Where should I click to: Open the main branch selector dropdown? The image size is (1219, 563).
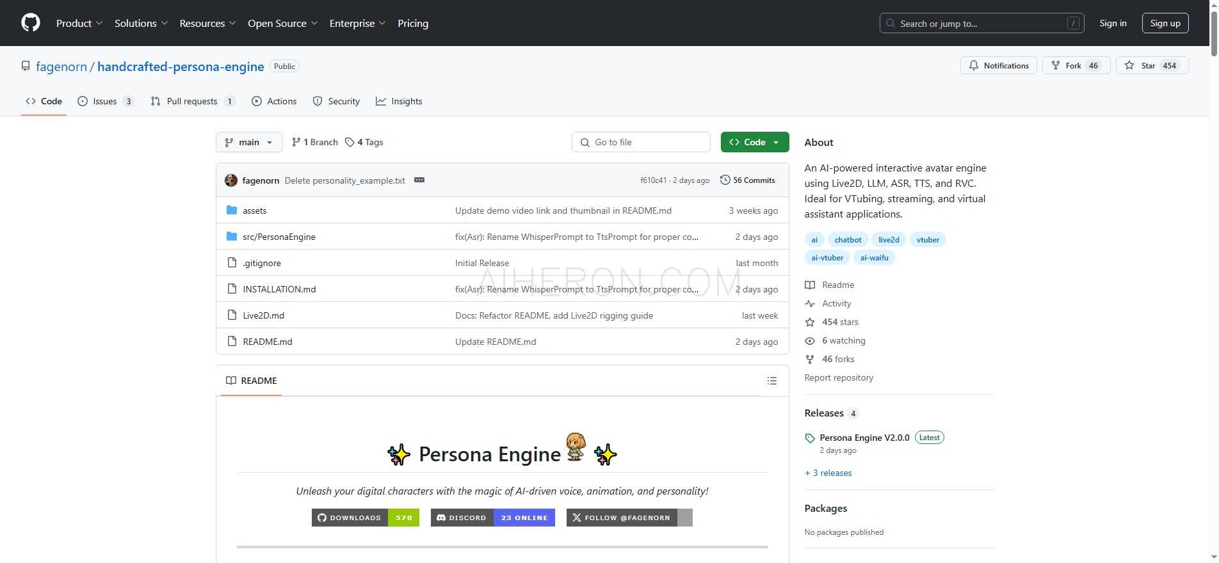click(x=249, y=142)
